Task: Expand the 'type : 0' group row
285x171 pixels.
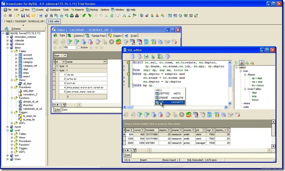Action: click(57, 66)
